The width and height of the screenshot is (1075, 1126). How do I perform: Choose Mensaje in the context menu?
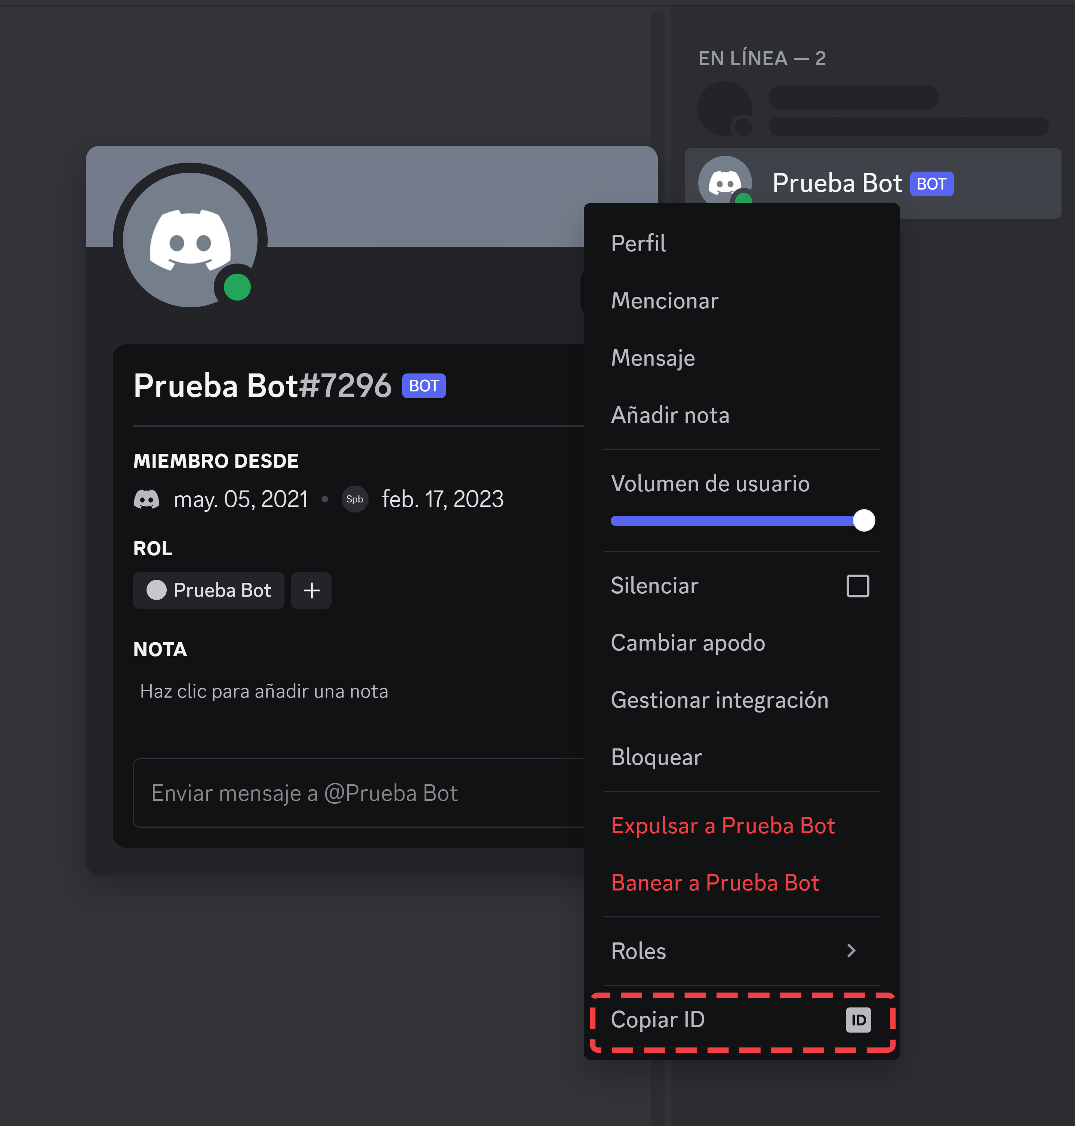742,357
